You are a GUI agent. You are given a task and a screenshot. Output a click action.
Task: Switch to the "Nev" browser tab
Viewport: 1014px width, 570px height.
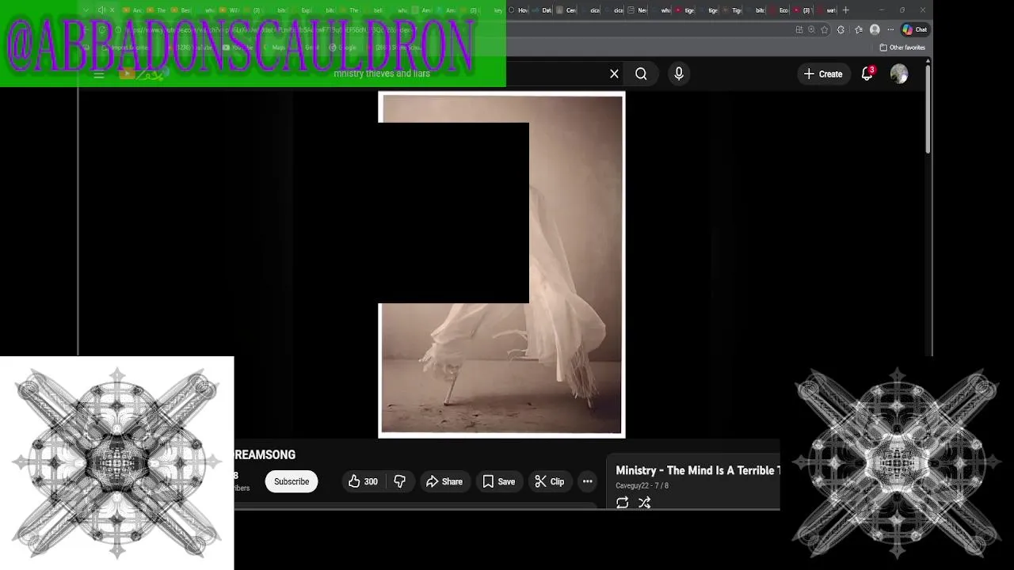coord(637,10)
